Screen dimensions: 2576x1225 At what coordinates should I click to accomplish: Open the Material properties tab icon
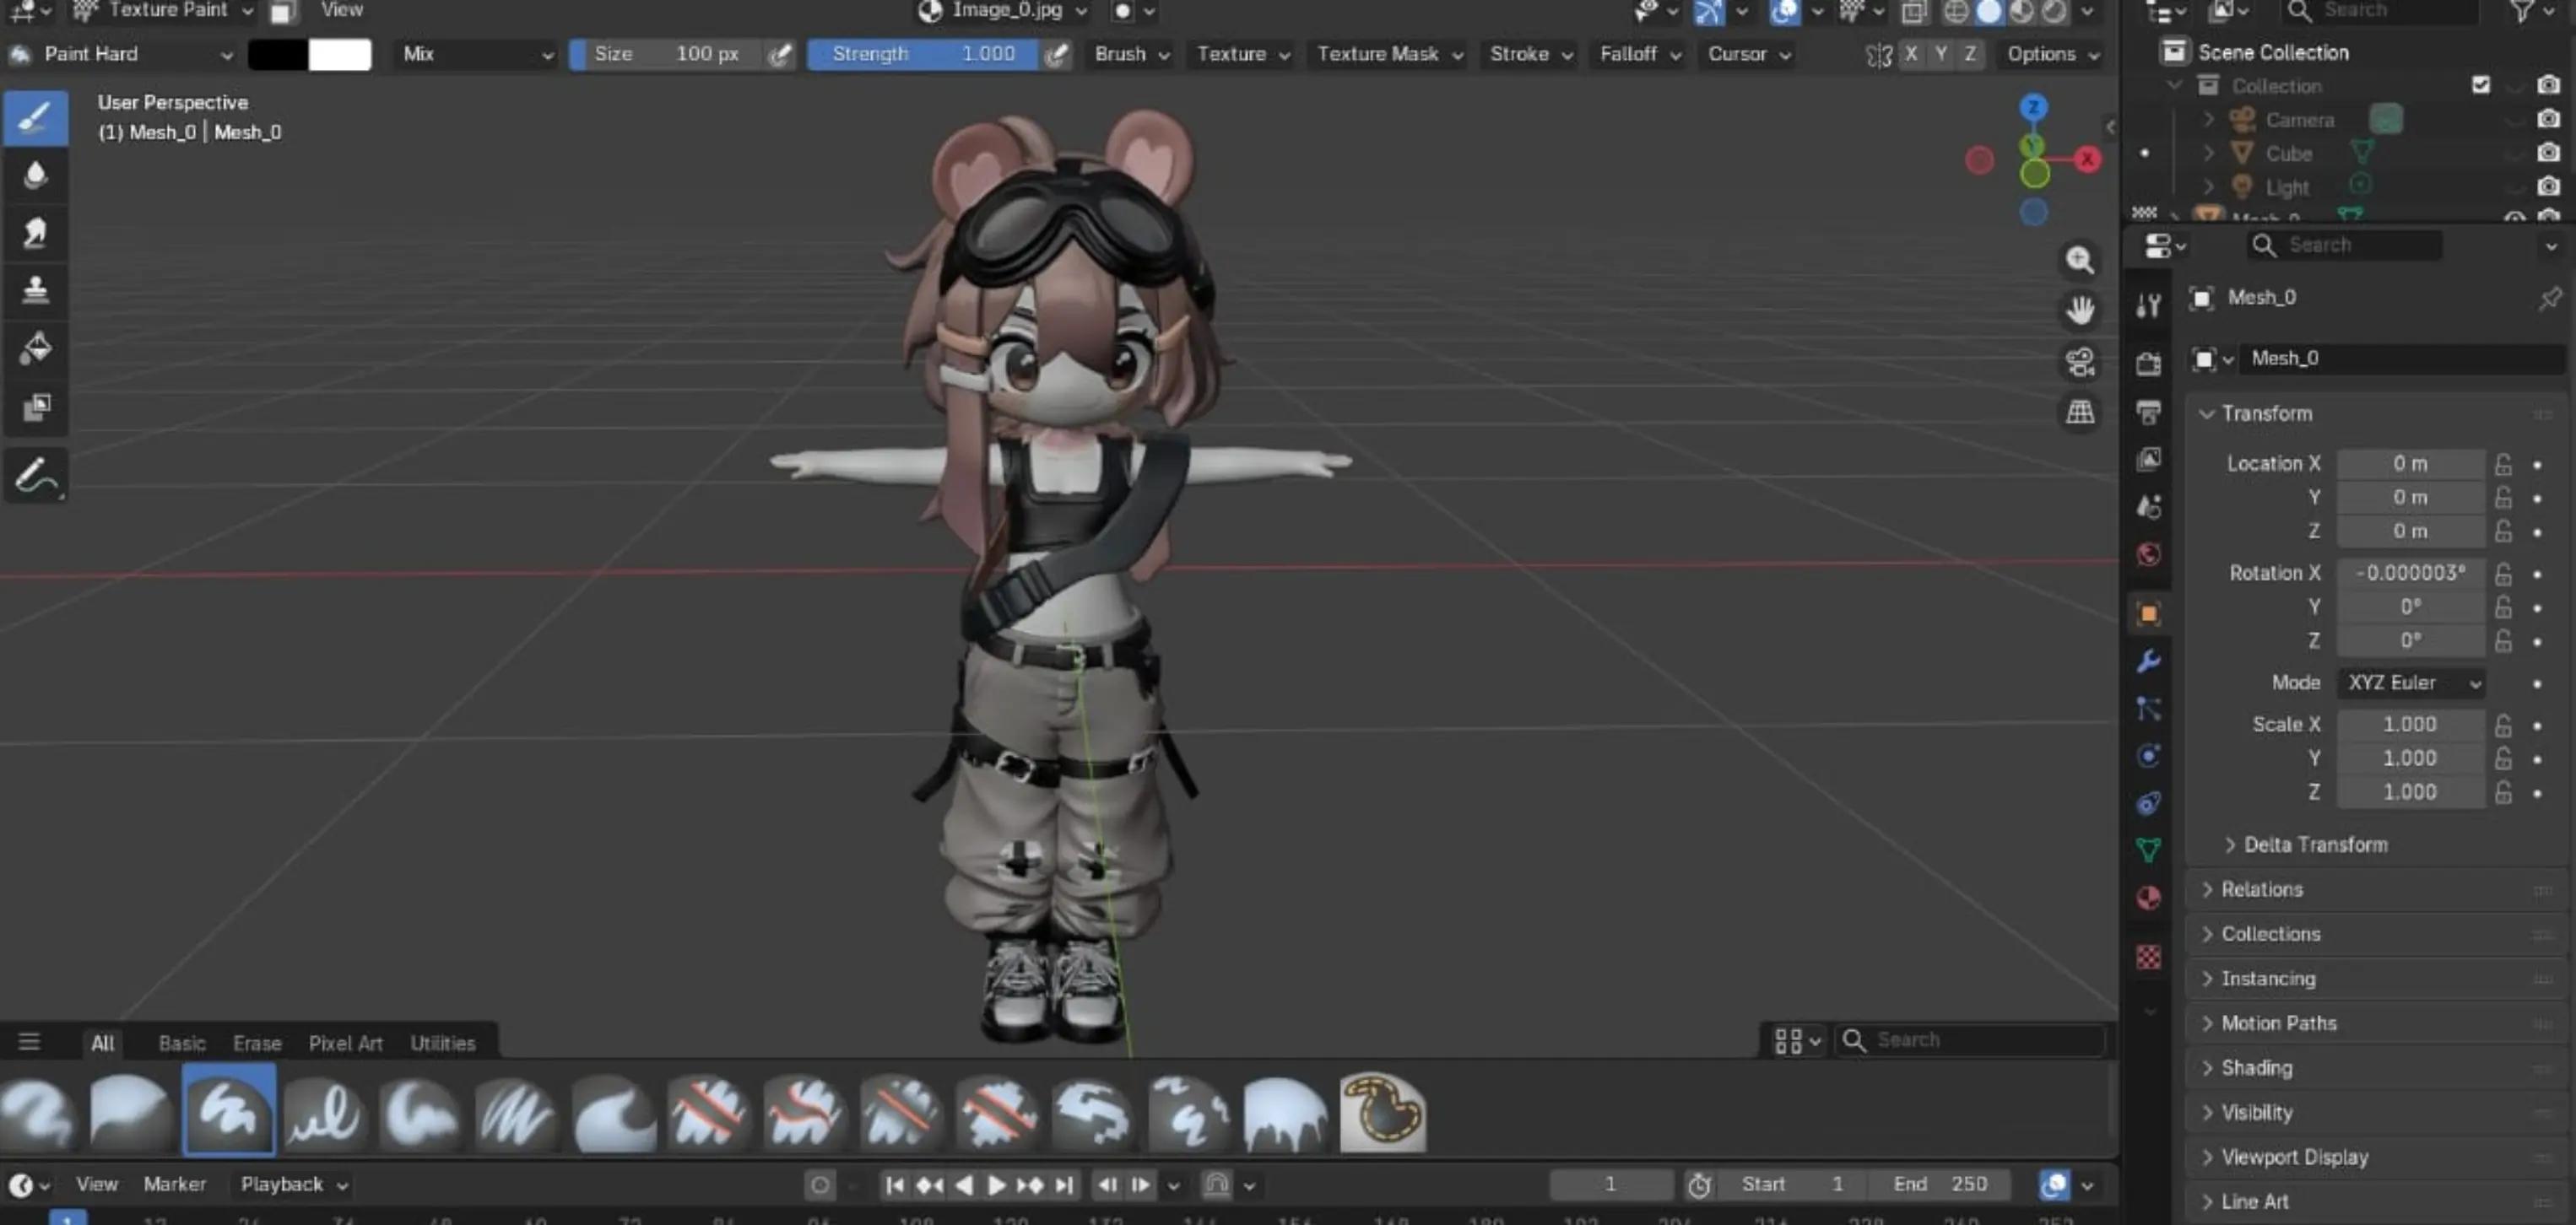pos(2148,899)
